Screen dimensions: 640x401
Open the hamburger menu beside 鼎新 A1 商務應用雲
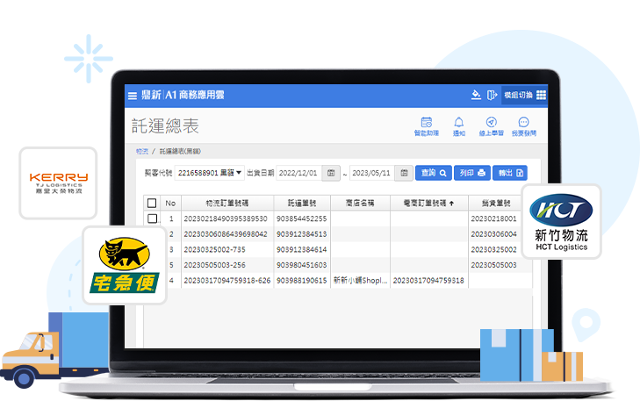tap(133, 96)
